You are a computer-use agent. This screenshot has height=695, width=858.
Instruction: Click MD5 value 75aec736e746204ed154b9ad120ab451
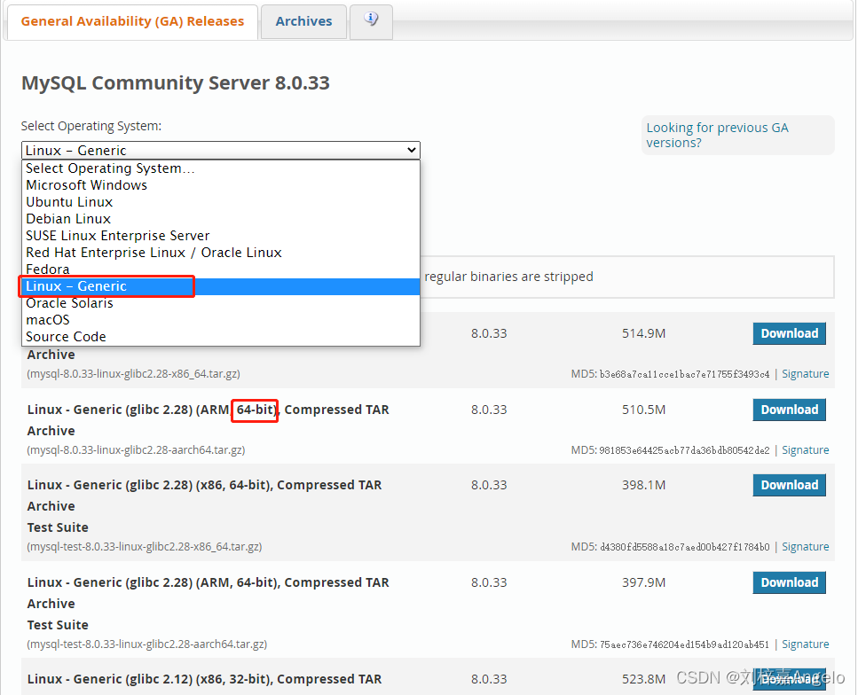pyautogui.click(x=685, y=644)
